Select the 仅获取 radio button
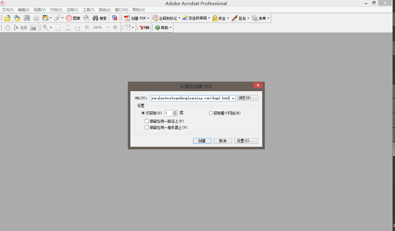 point(143,113)
